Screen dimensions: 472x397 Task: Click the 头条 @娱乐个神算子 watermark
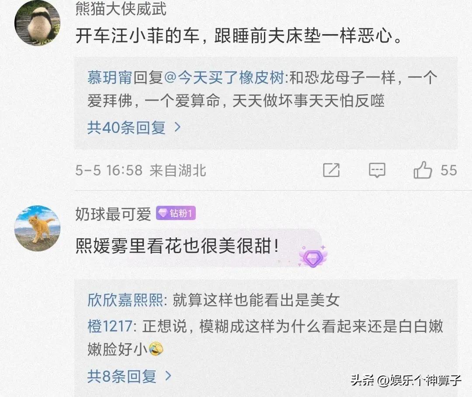[x=406, y=380]
